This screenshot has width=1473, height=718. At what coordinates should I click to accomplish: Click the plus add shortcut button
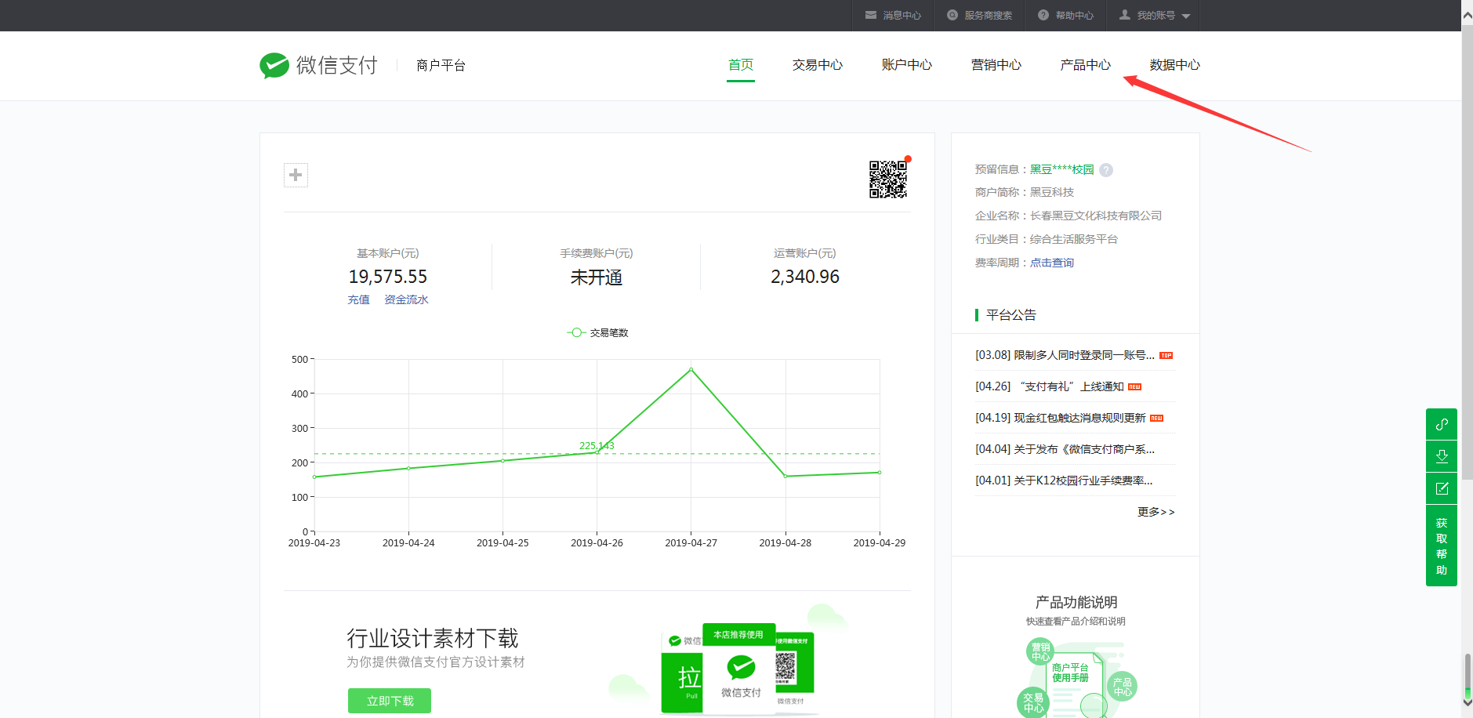[296, 175]
